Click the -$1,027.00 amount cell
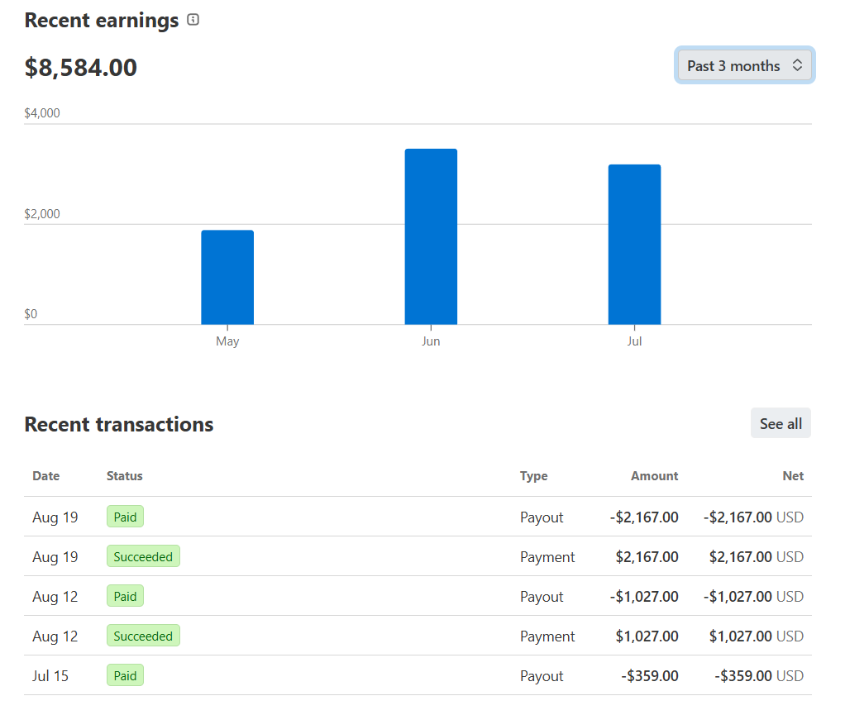 coord(644,597)
